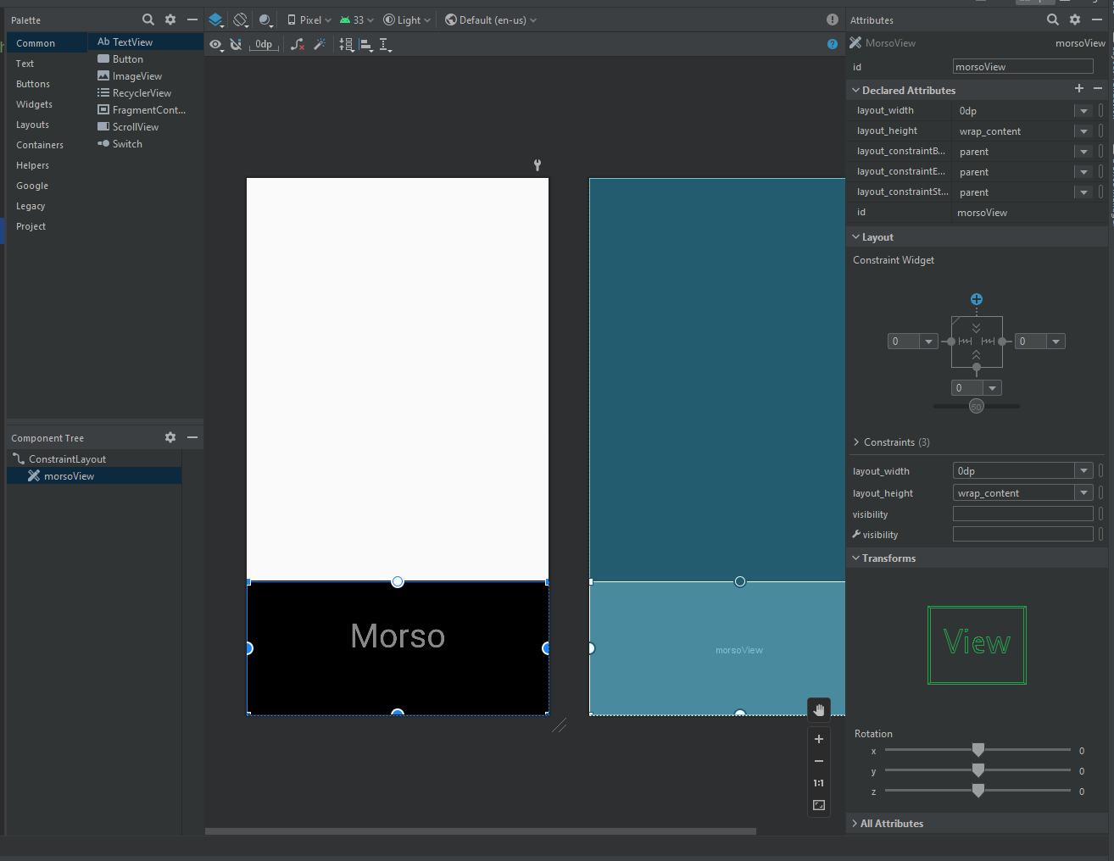Toggle autoconnect magnet icon

[x=236, y=44]
